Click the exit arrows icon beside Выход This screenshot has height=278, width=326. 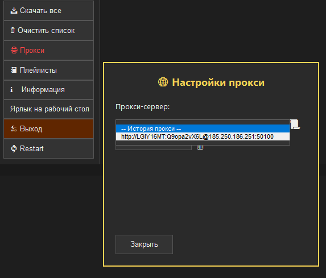point(14,128)
